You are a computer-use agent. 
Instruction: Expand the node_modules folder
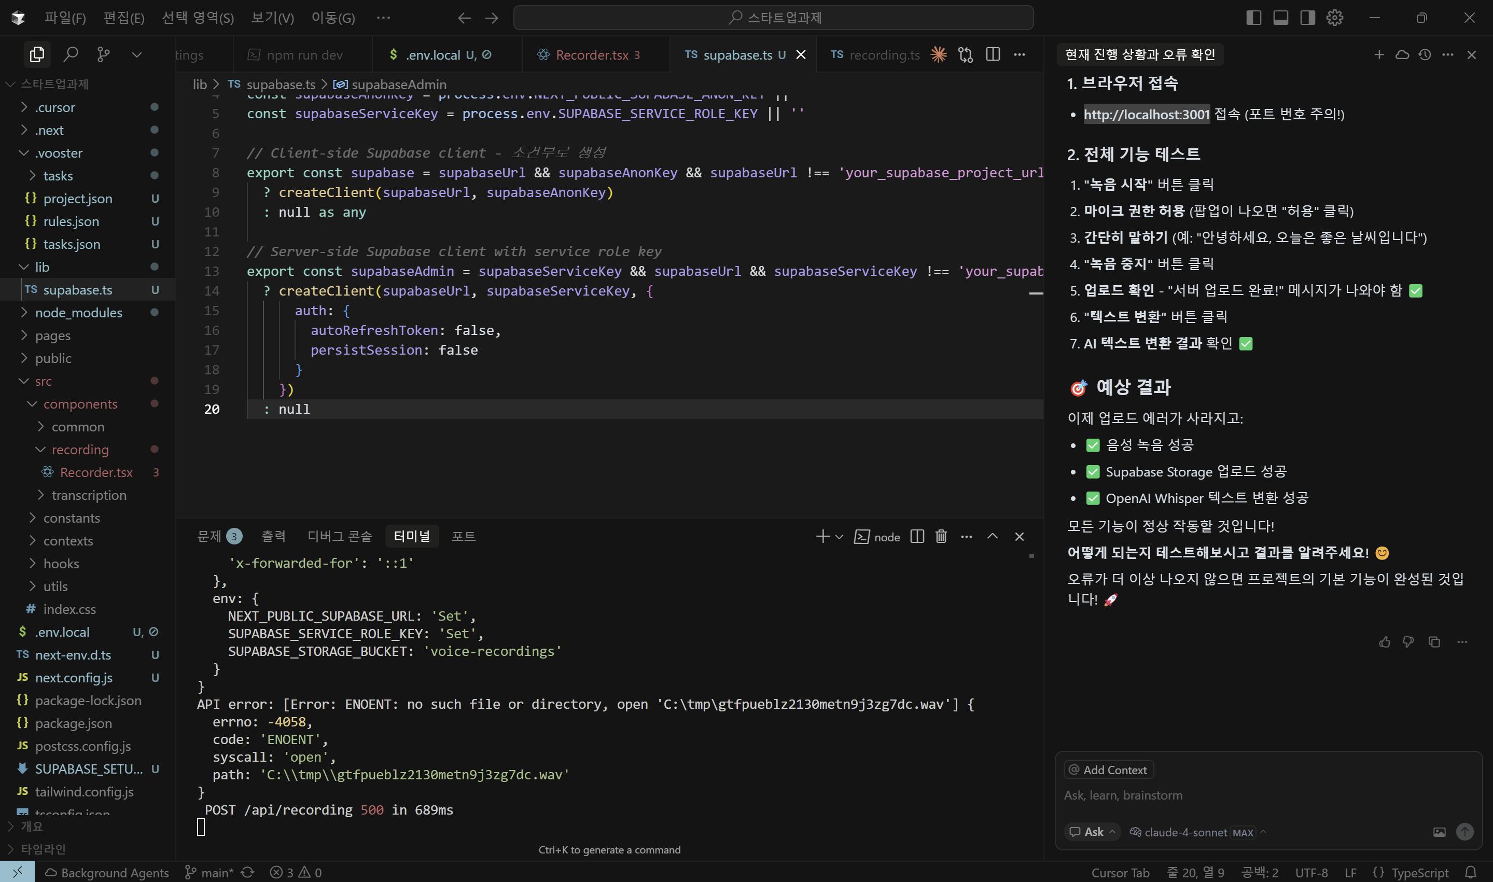pos(87,313)
